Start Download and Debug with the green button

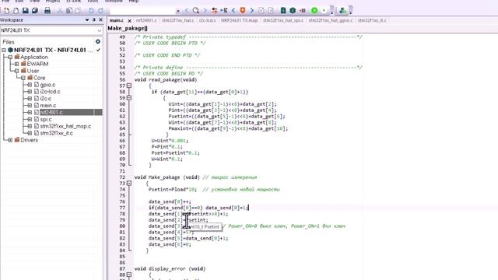click(314, 10)
